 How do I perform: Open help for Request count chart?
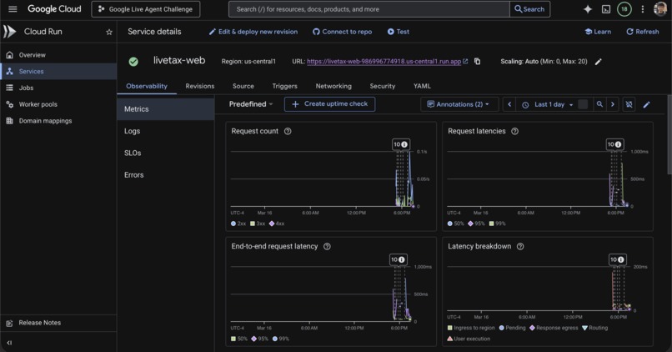point(288,131)
